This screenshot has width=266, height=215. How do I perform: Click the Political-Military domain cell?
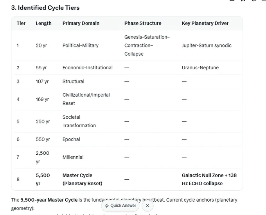pyautogui.click(x=81, y=45)
